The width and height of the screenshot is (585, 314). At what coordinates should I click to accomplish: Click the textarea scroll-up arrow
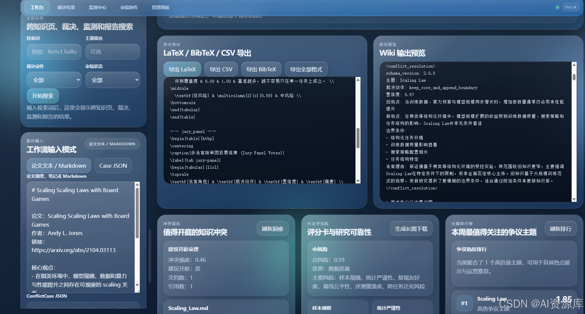(x=137, y=184)
